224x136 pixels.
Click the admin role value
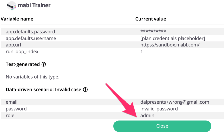click(147, 115)
